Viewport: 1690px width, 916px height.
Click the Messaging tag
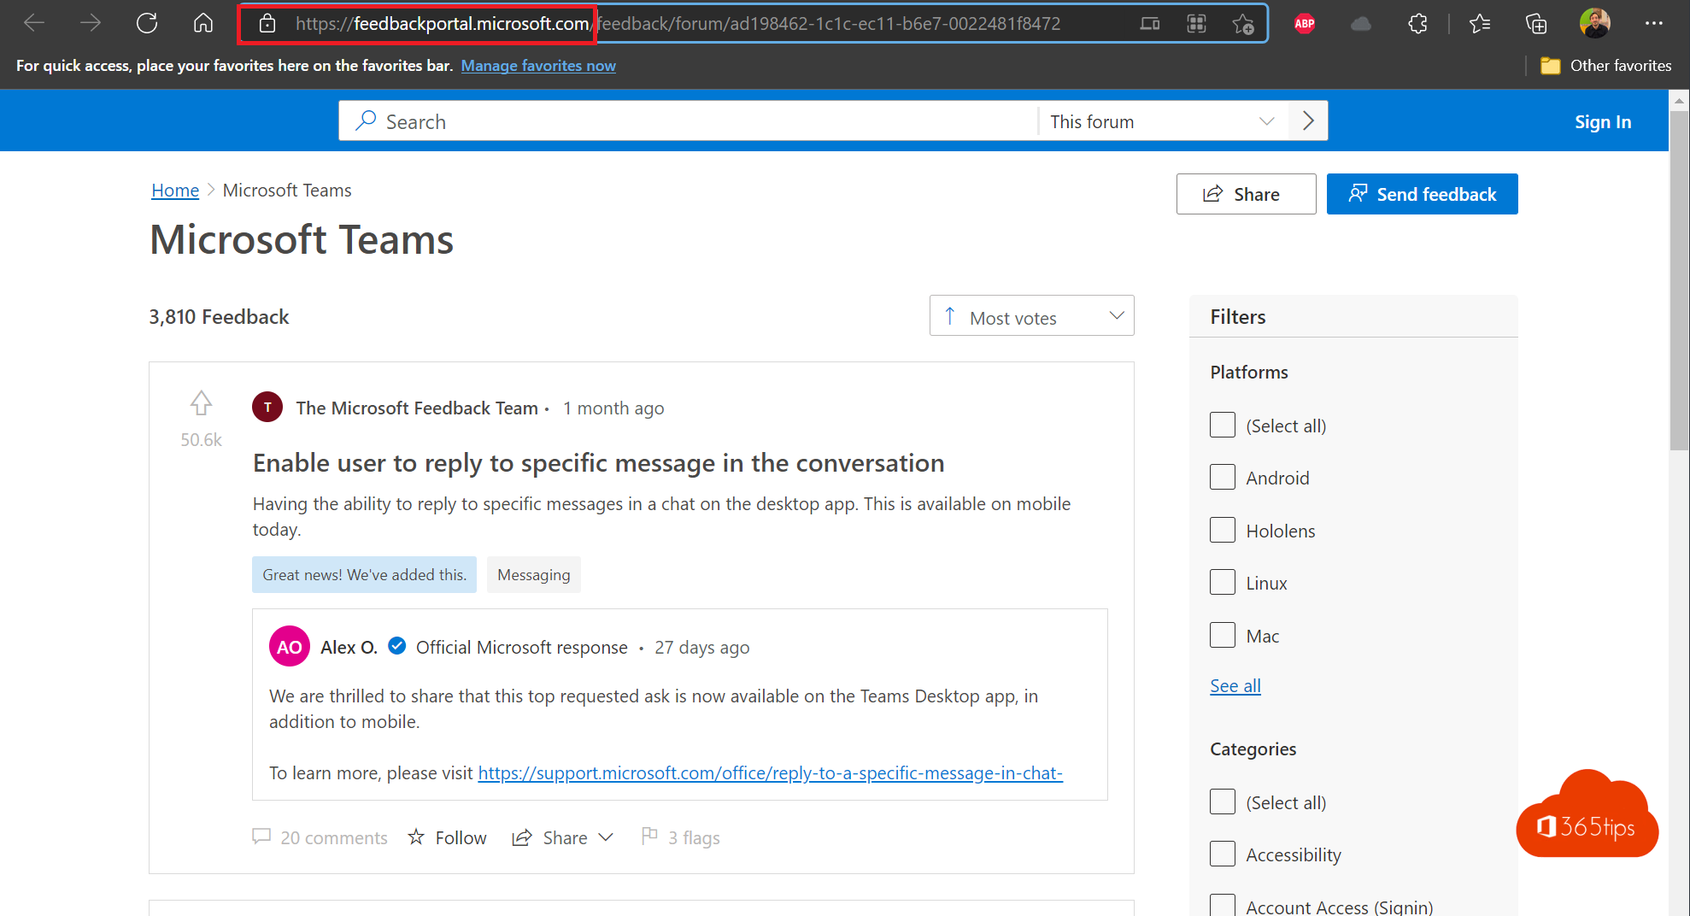534,574
